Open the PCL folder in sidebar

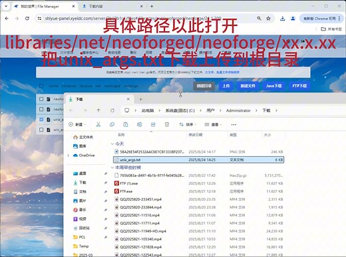(x=79, y=237)
